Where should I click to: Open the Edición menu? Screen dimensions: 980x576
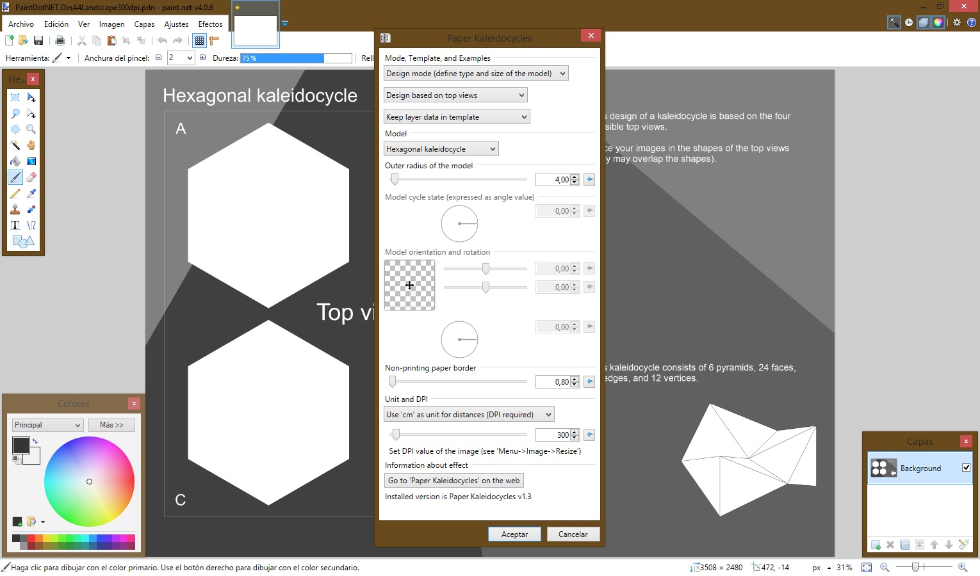pos(56,24)
